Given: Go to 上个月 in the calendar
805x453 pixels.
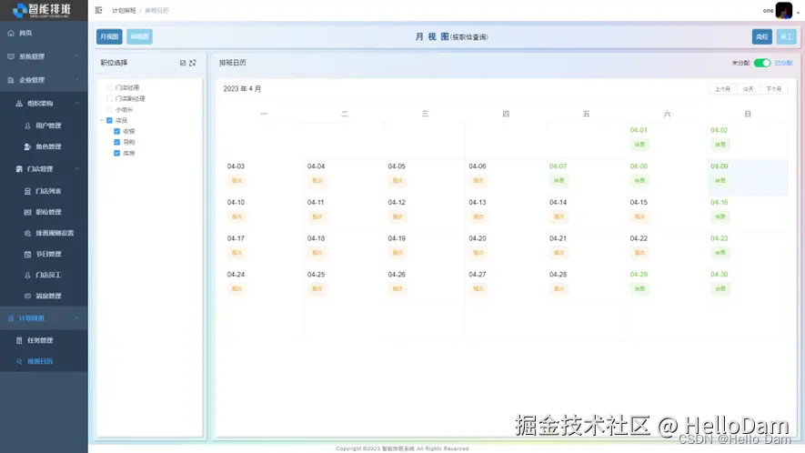Looking at the screenshot, I should [722, 89].
